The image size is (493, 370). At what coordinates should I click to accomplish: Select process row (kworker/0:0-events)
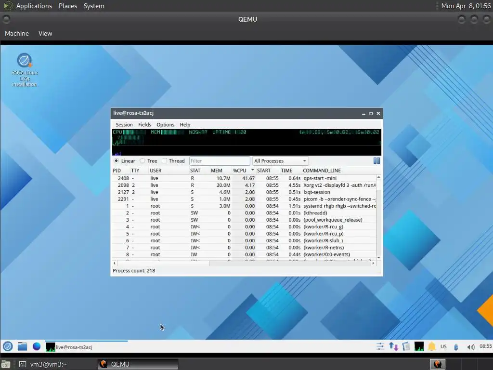tap(244, 254)
